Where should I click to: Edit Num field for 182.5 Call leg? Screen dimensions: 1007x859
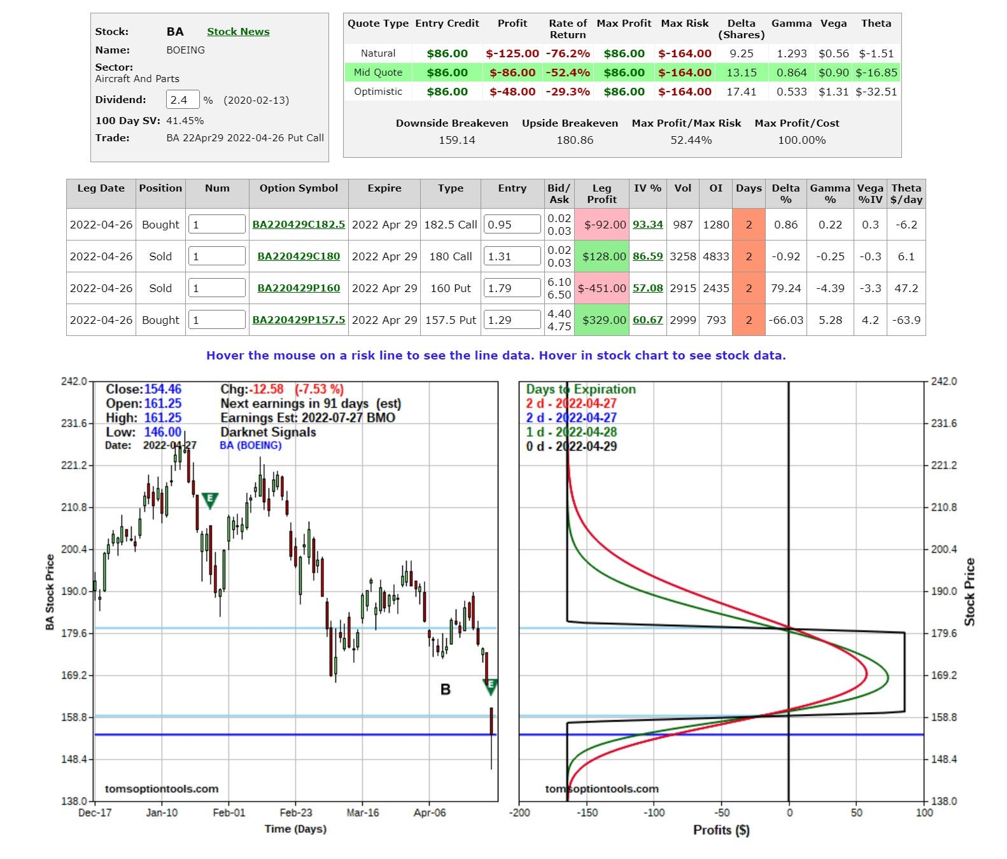tap(217, 224)
